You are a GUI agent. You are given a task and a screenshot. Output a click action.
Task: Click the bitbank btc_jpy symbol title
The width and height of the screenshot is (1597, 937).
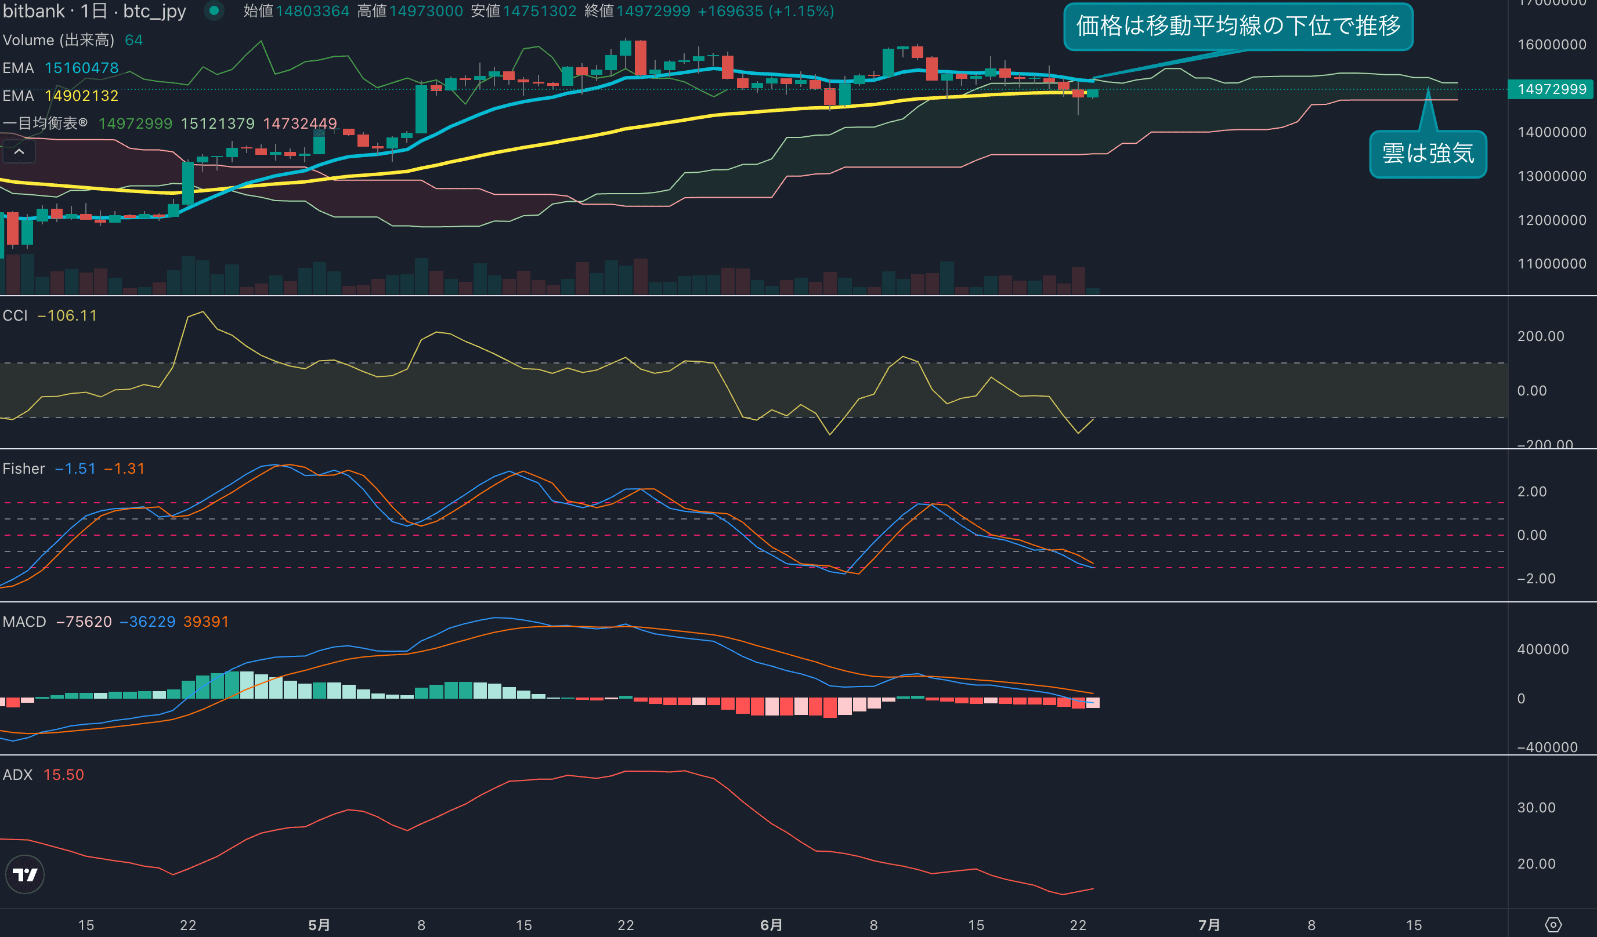94,11
